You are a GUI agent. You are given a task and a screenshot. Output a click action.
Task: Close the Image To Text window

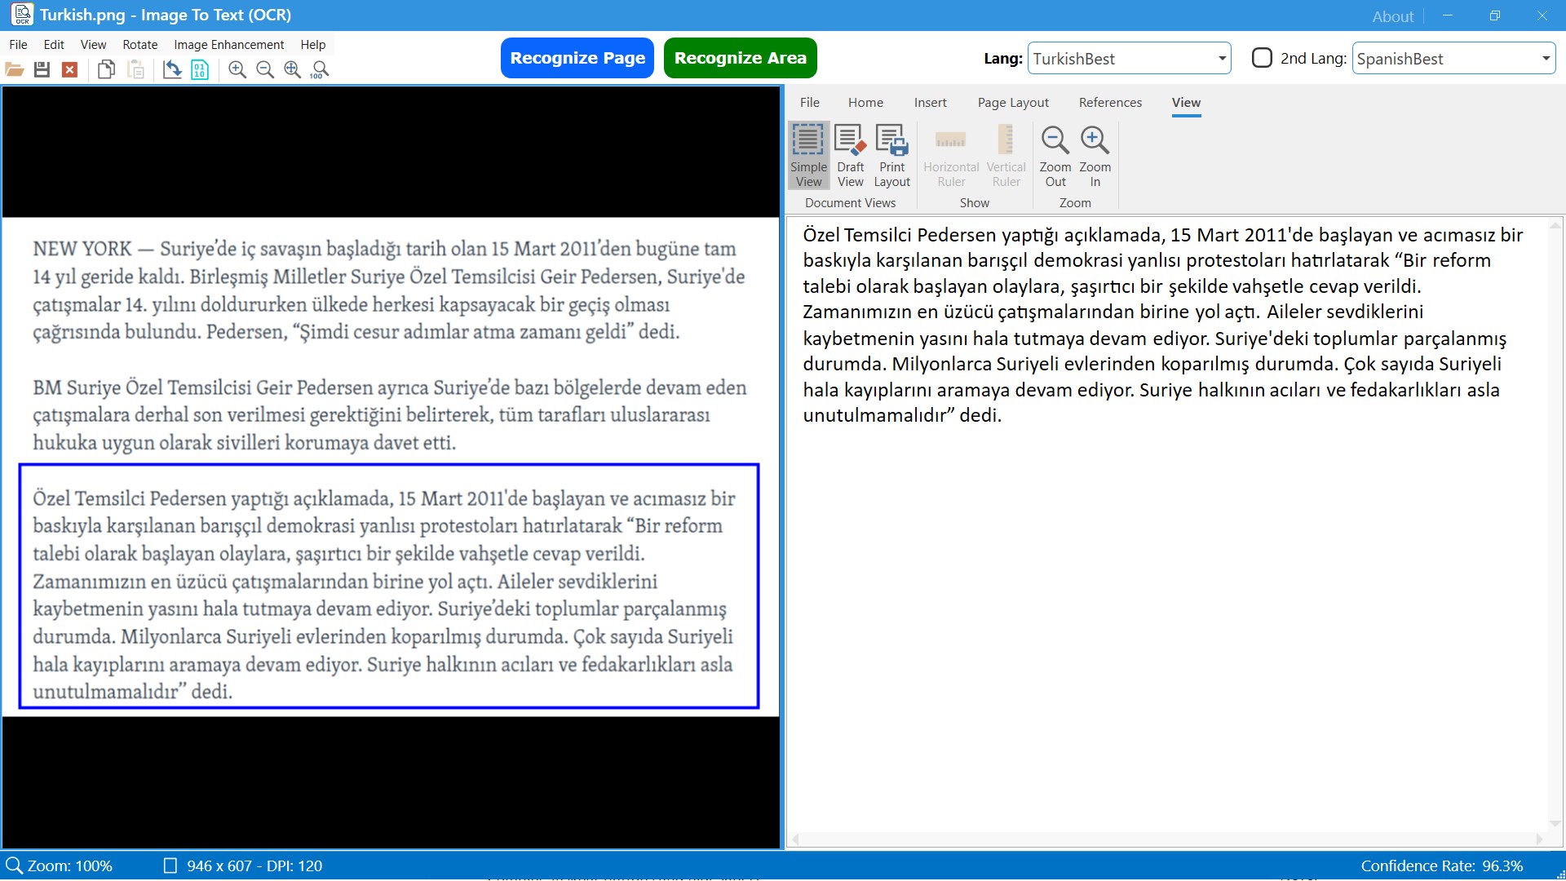(1542, 15)
